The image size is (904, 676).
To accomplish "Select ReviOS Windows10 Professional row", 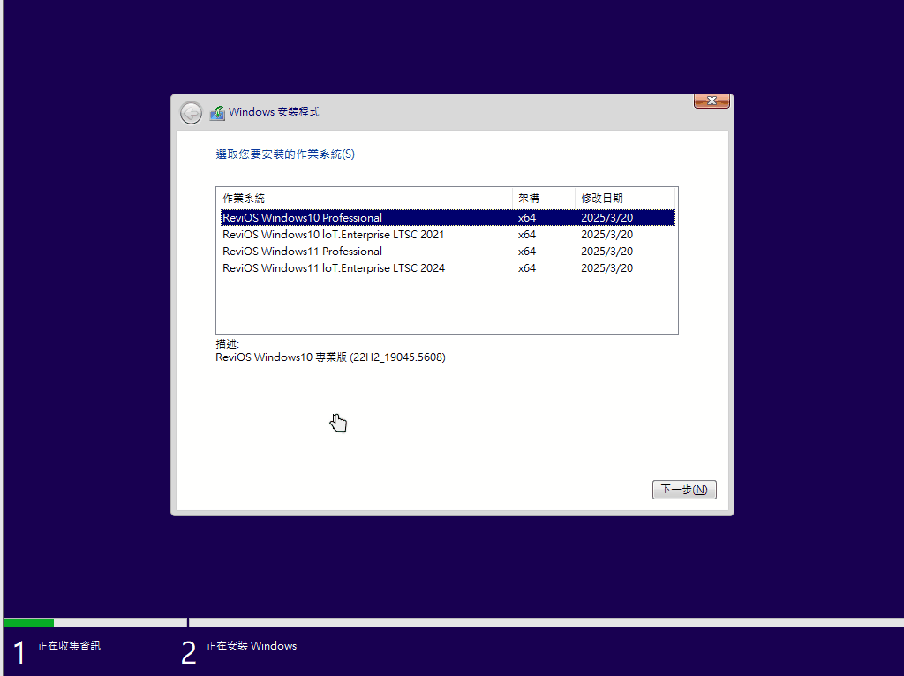I will [448, 217].
